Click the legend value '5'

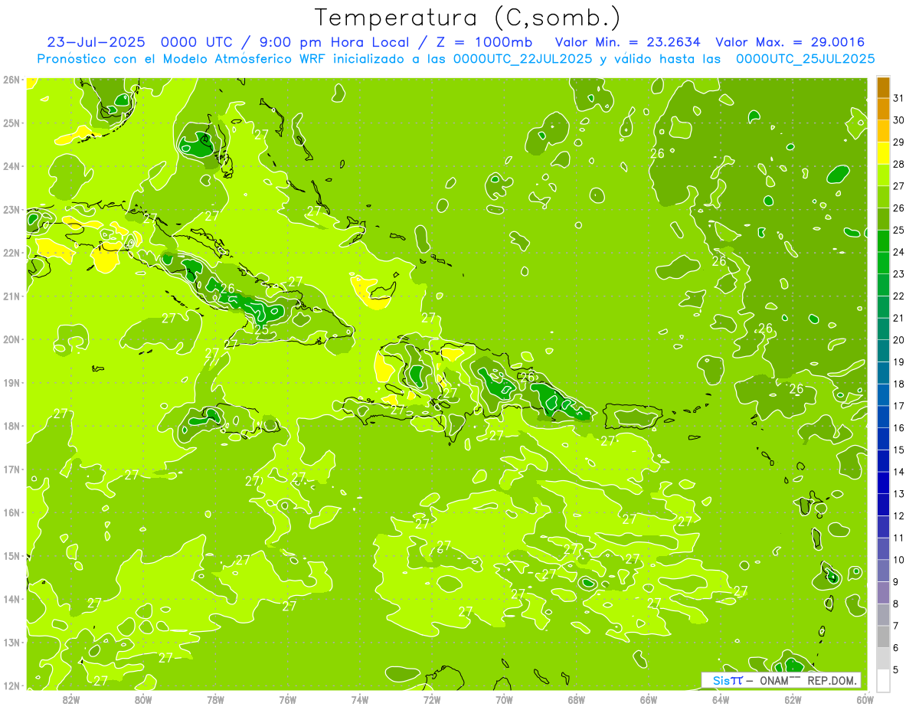coord(896,669)
